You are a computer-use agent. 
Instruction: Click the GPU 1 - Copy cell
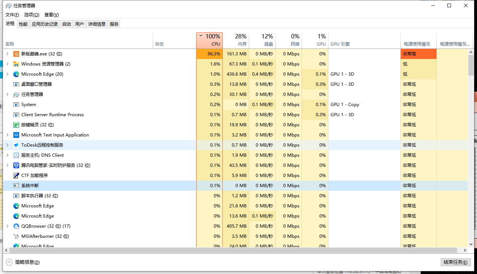[364, 105]
